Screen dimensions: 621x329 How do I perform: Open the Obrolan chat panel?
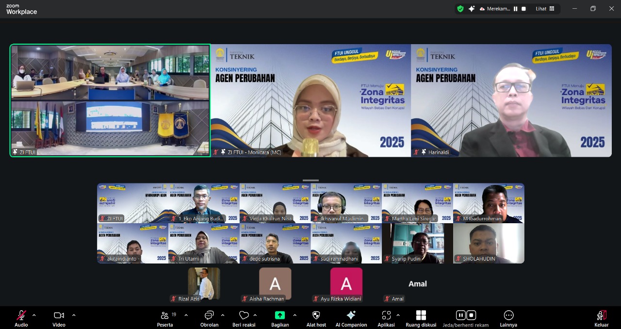click(209, 318)
